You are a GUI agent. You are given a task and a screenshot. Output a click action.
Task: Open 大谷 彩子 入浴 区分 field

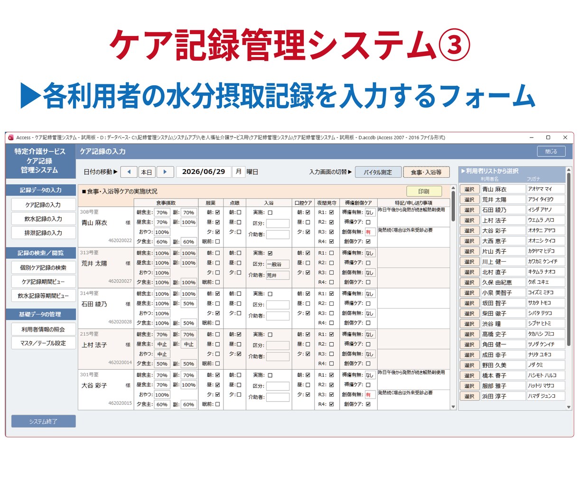coord(278,386)
